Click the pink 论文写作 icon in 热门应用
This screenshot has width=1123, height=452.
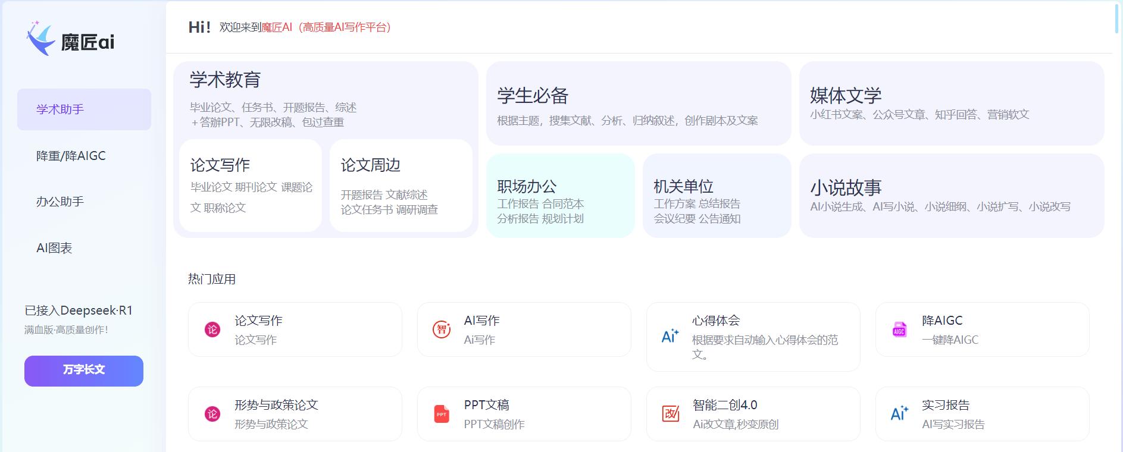point(212,329)
